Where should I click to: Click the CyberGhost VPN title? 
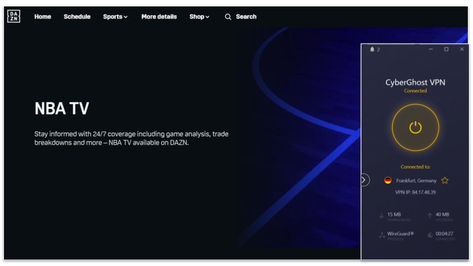coord(415,82)
